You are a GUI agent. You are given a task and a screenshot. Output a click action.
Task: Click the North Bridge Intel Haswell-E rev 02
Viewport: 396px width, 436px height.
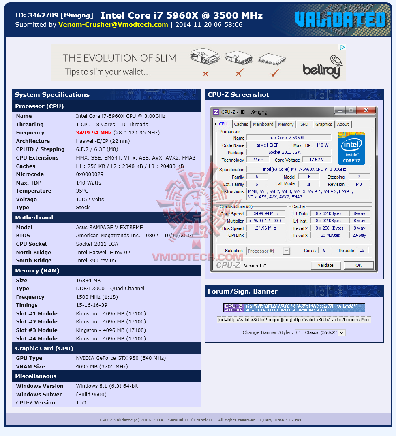[x=103, y=253]
